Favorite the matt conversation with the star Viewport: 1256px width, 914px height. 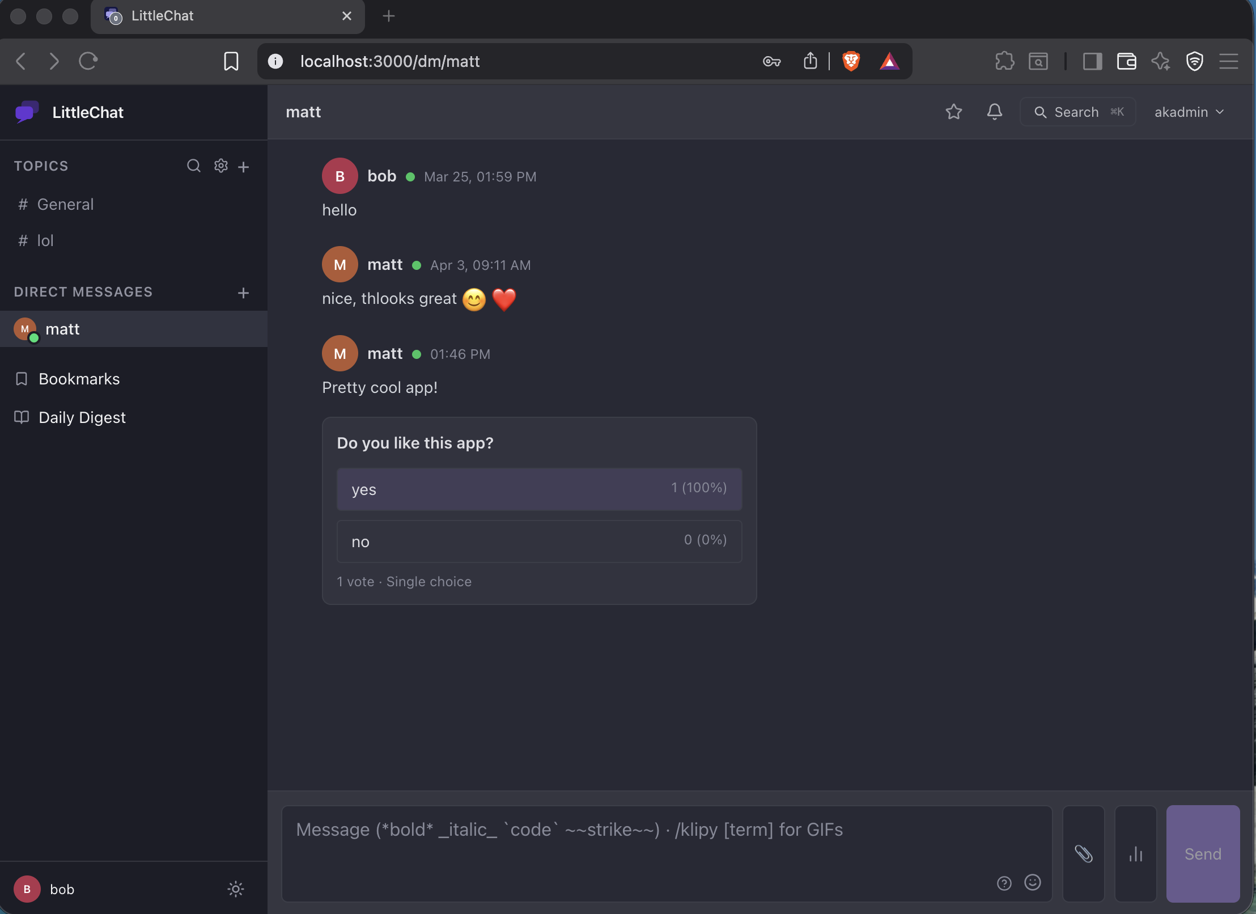tap(954, 112)
